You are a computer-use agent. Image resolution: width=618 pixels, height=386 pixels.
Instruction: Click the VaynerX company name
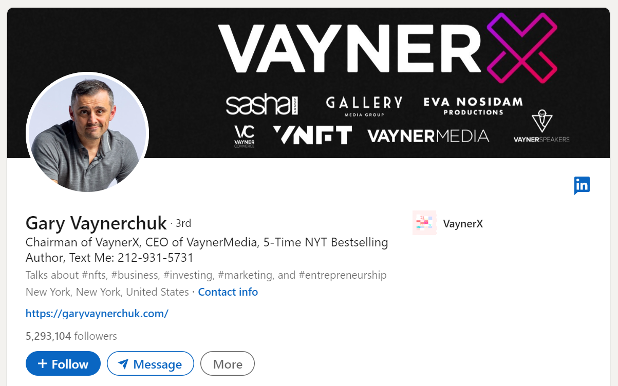click(463, 223)
